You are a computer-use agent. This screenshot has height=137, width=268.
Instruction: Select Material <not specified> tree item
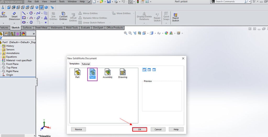tap(19, 61)
